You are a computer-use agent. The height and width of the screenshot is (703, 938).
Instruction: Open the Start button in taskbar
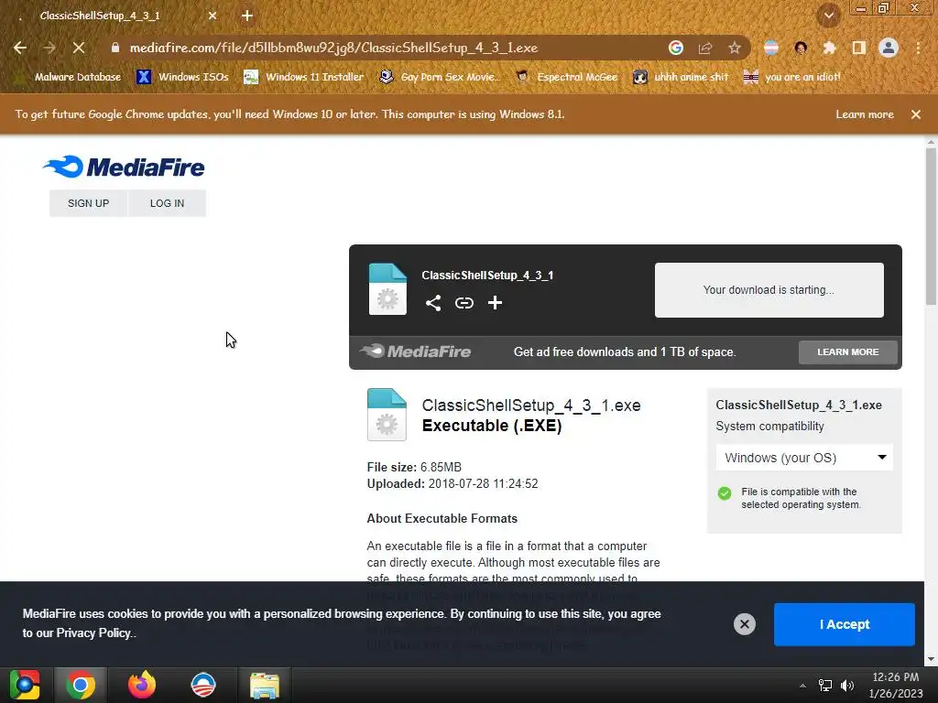tap(25, 685)
